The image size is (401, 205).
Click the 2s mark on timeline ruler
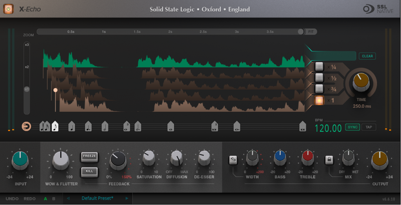[170, 32]
